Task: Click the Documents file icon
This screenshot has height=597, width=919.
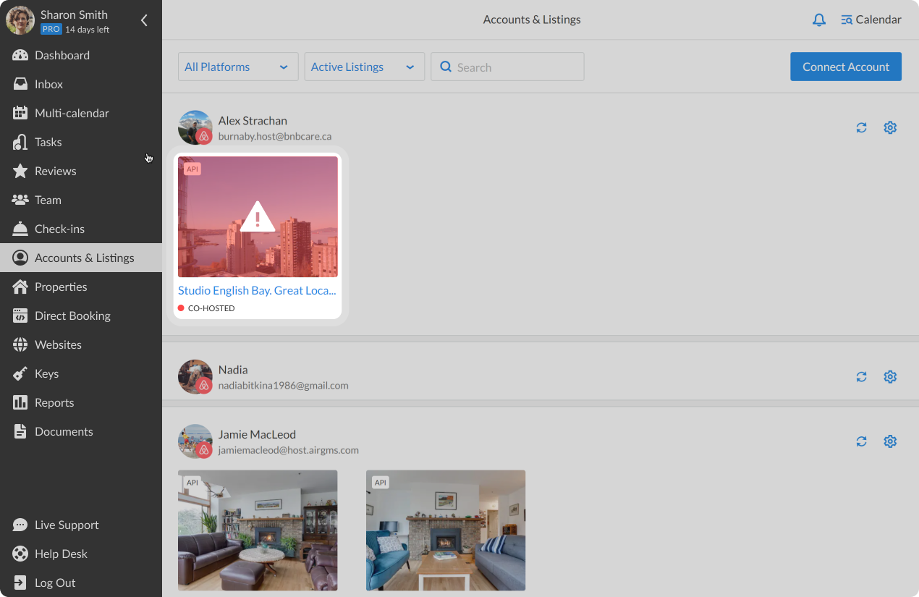Action: click(x=20, y=431)
